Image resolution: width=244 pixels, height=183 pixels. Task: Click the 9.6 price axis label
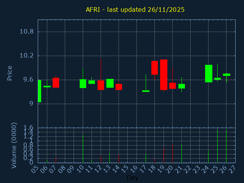(26, 80)
